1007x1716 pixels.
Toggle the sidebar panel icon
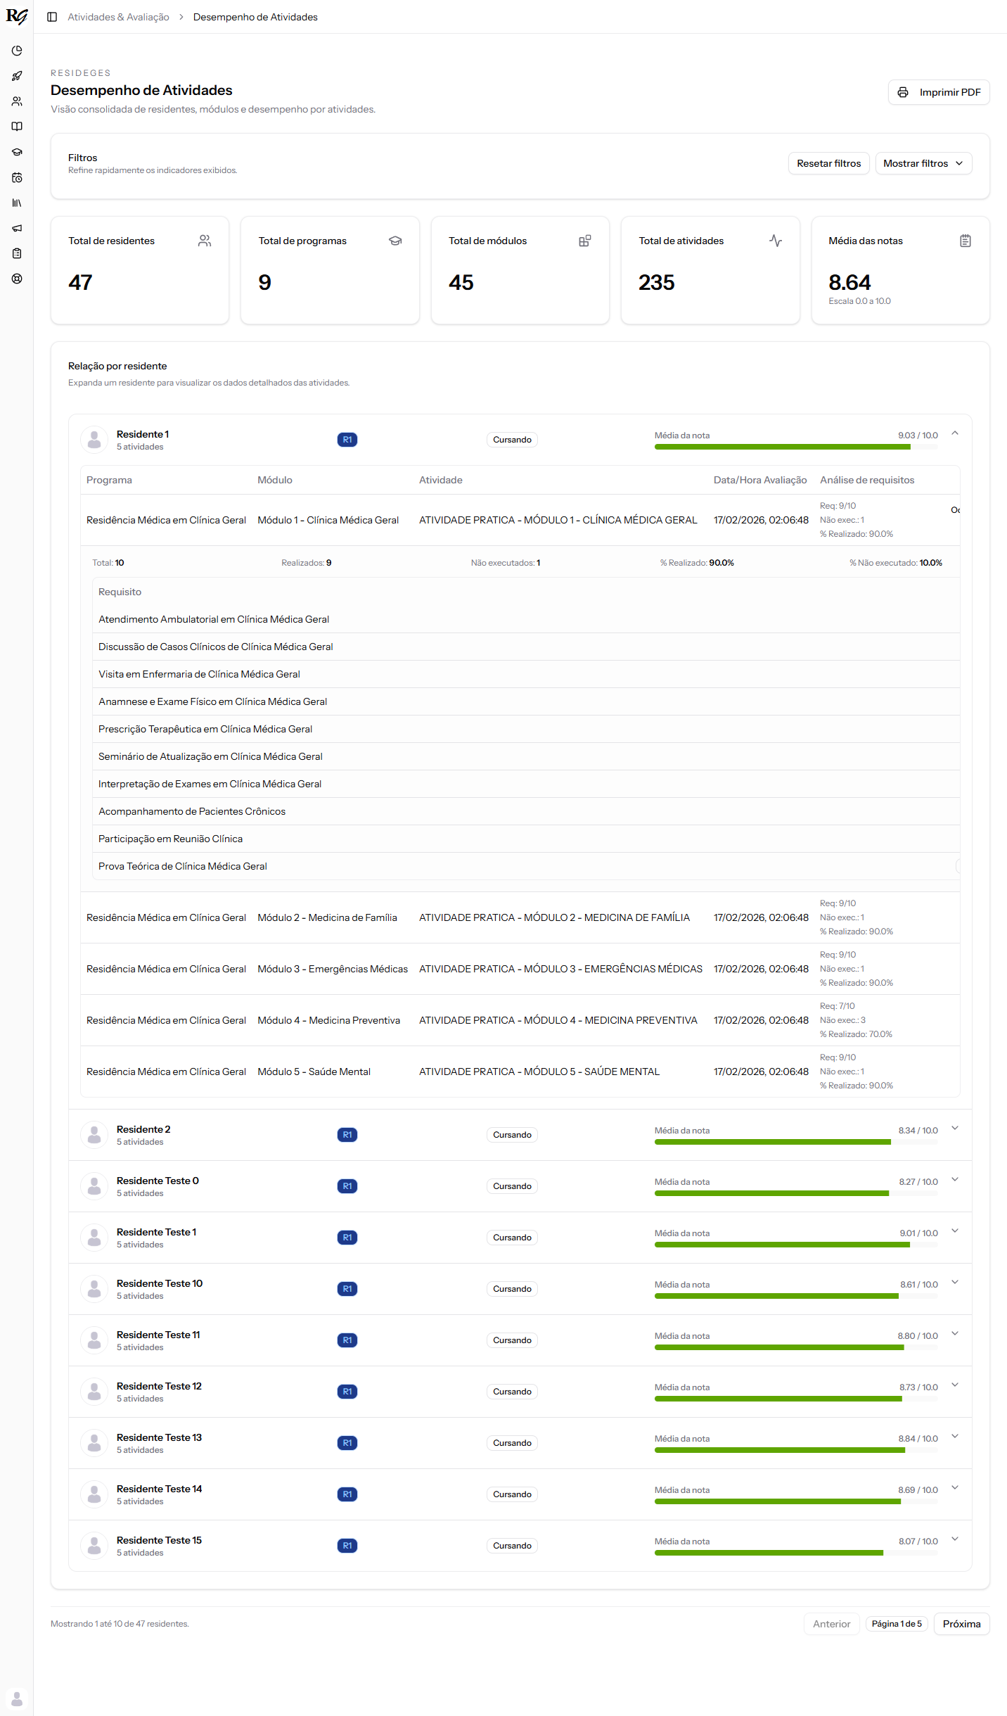[x=52, y=17]
